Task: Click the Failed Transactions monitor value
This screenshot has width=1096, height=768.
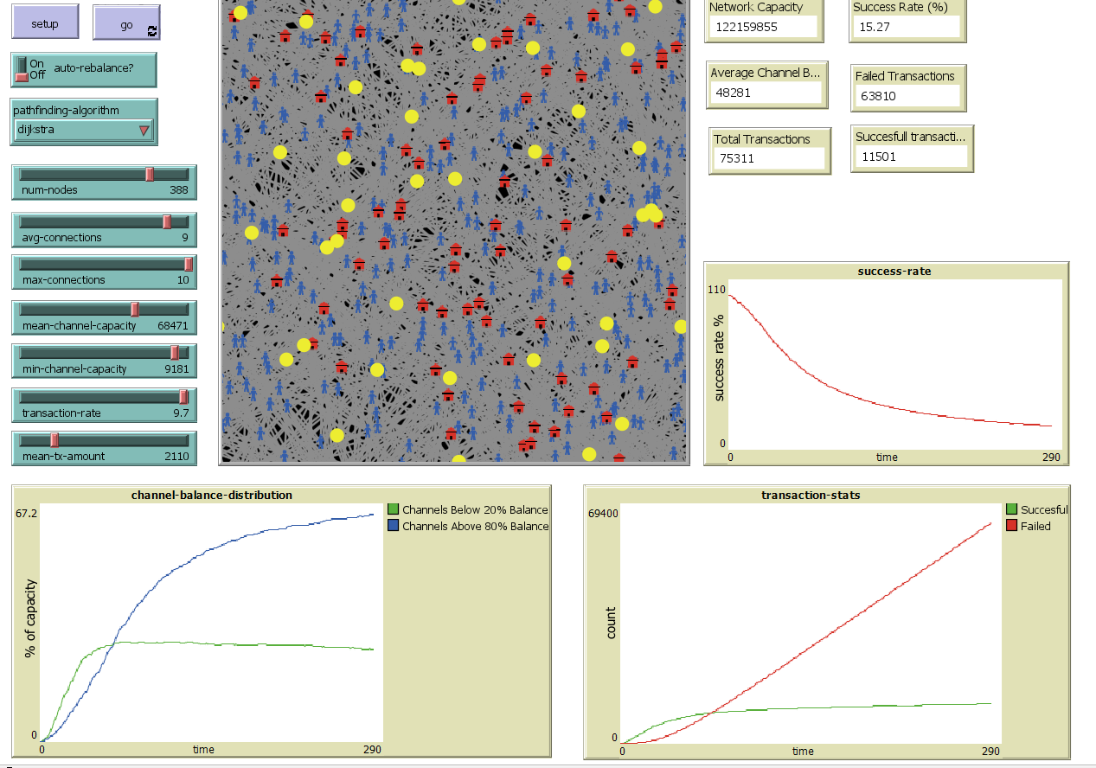Action: 907,96
